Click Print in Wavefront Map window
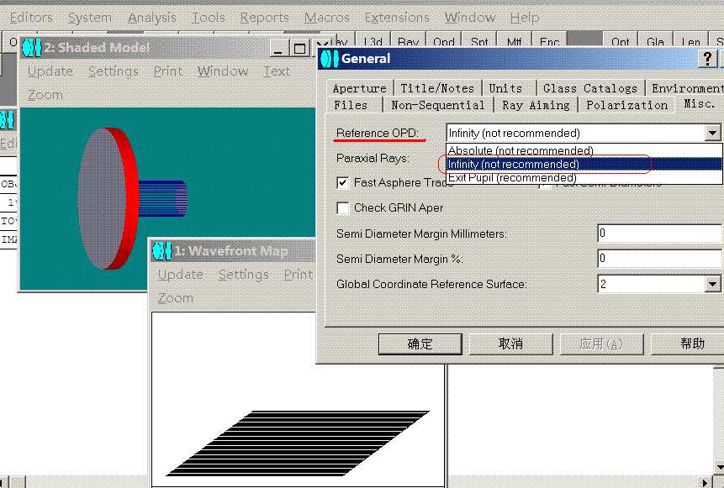The height and width of the screenshot is (488, 724). [x=299, y=275]
